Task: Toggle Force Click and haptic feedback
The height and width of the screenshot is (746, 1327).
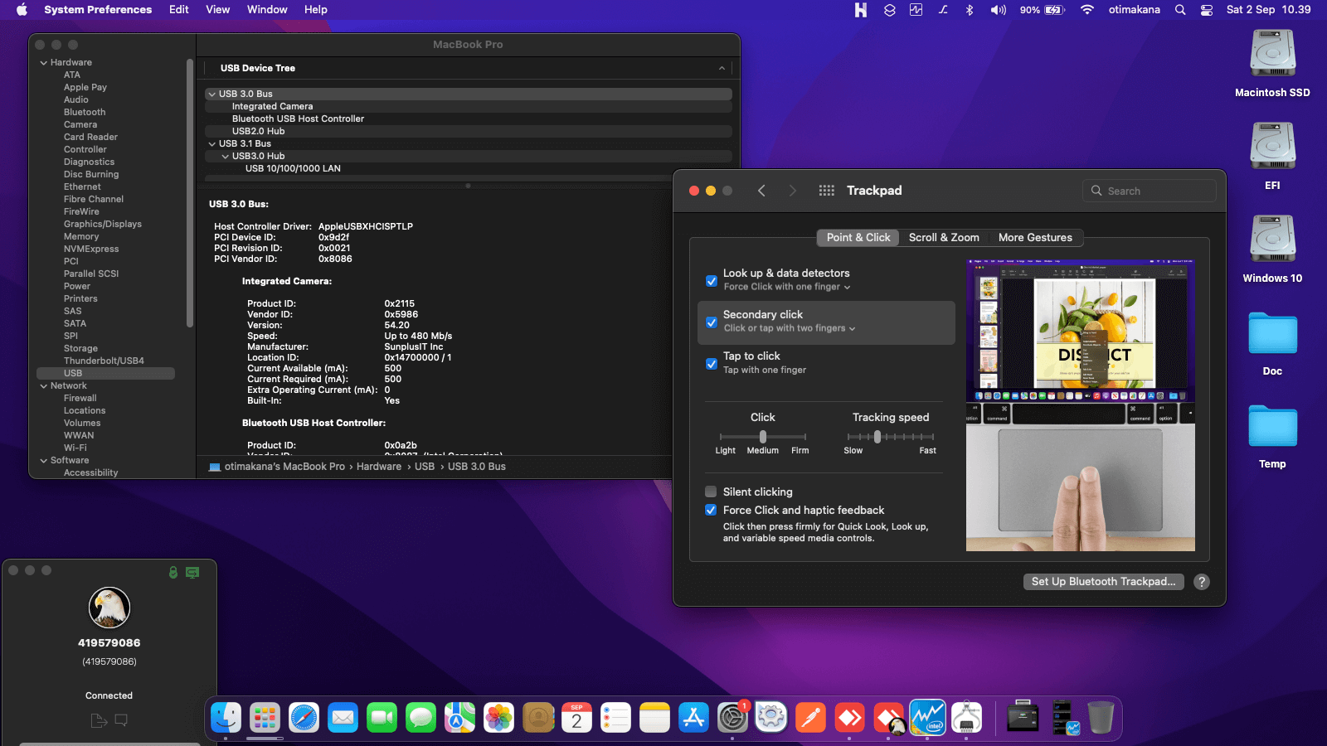Action: pos(711,510)
